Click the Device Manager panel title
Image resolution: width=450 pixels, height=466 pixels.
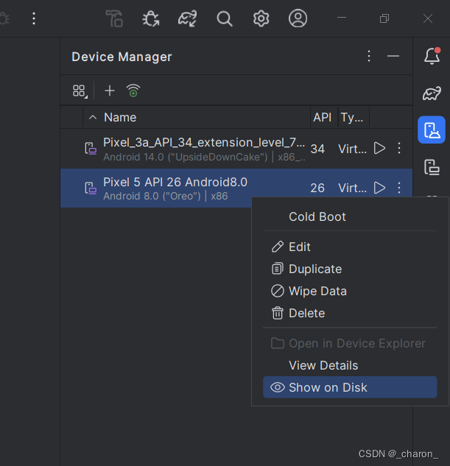122,57
